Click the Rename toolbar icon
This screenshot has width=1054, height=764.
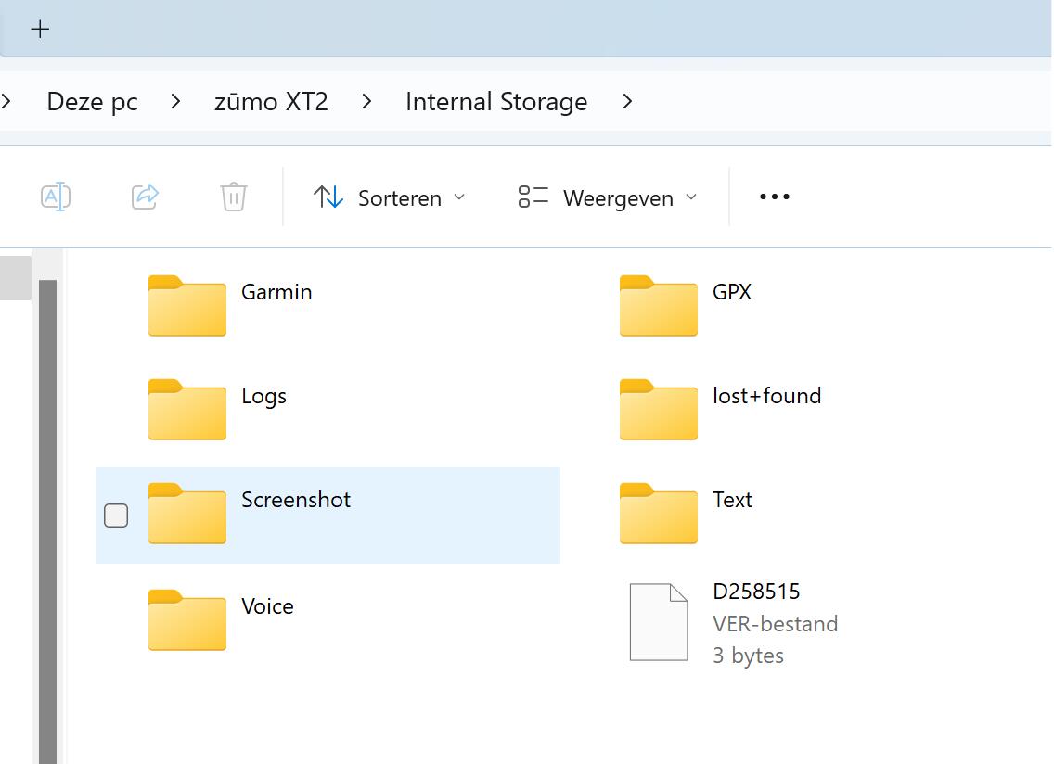tap(56, 197)
